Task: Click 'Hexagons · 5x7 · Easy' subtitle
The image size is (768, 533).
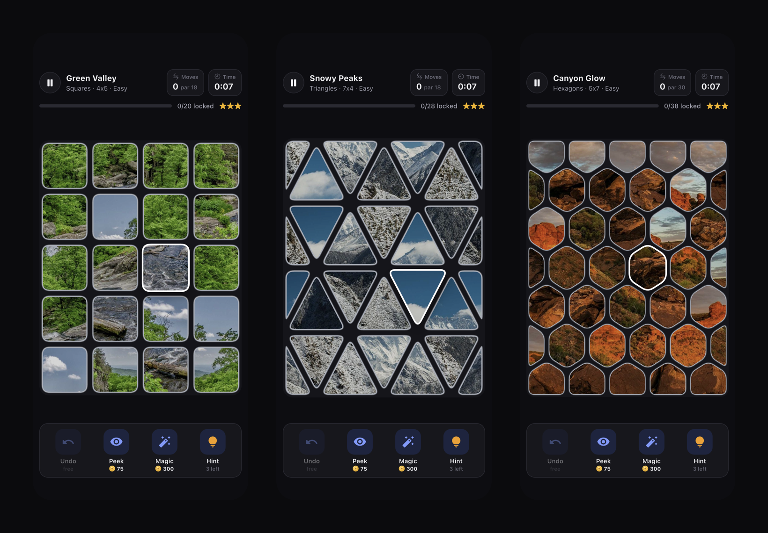Action: [x=586, y=88]
